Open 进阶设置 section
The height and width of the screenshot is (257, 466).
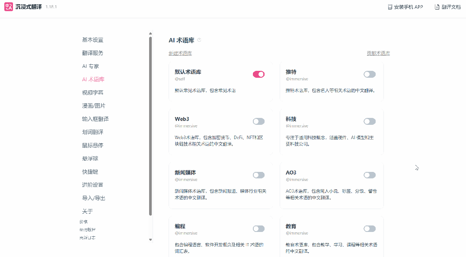tap(93, 185)
